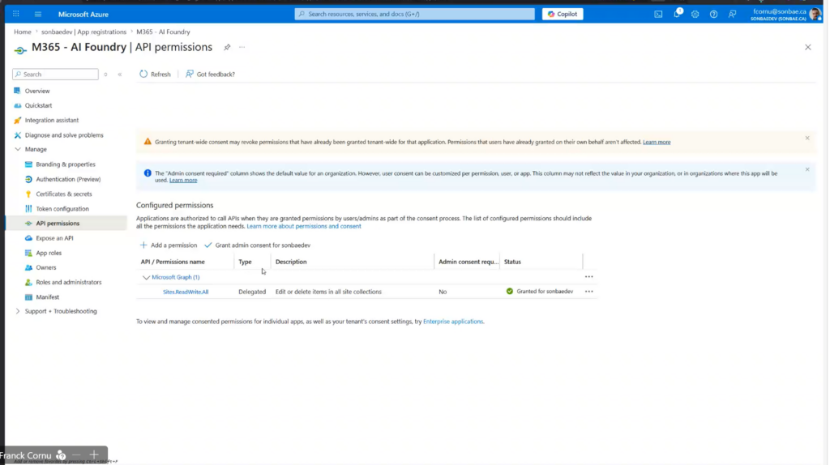Dismiss the Admin consent required info banner
The height and width of the screenshot is (465, 830).
[807, 170]
